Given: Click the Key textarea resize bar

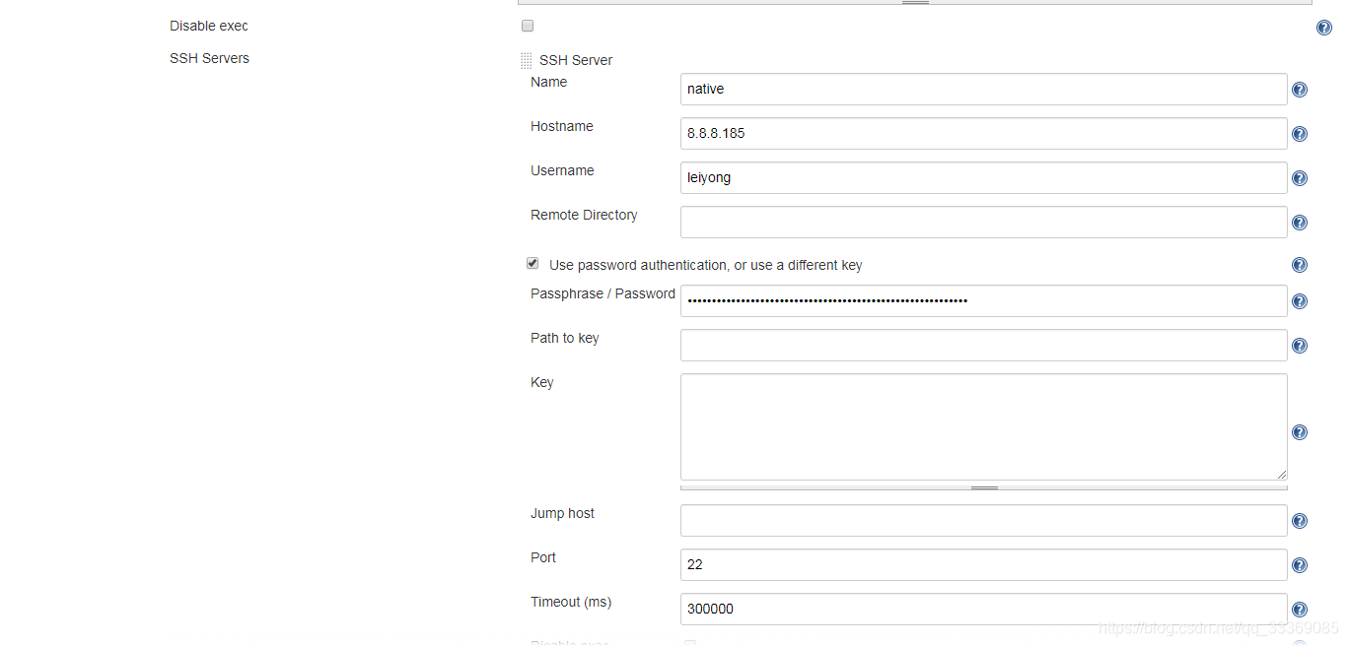Looking at the screenshot, I should coord(983,486).
